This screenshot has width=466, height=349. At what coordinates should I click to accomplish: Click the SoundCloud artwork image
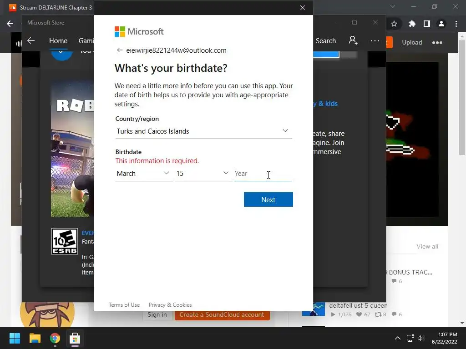(x=412, y=140)
